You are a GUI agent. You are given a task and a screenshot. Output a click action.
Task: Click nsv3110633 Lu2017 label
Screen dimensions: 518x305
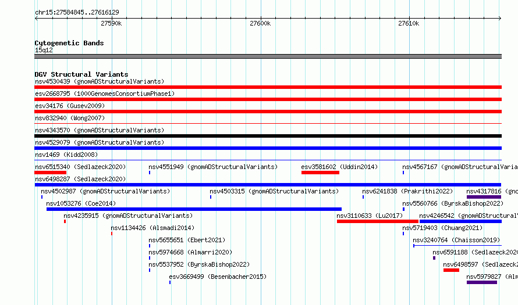tap(370, 216)
